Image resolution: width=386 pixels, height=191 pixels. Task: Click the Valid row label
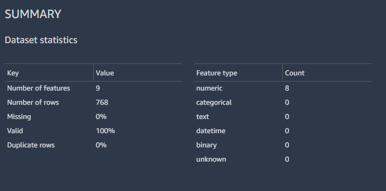[x=15, y=131]
